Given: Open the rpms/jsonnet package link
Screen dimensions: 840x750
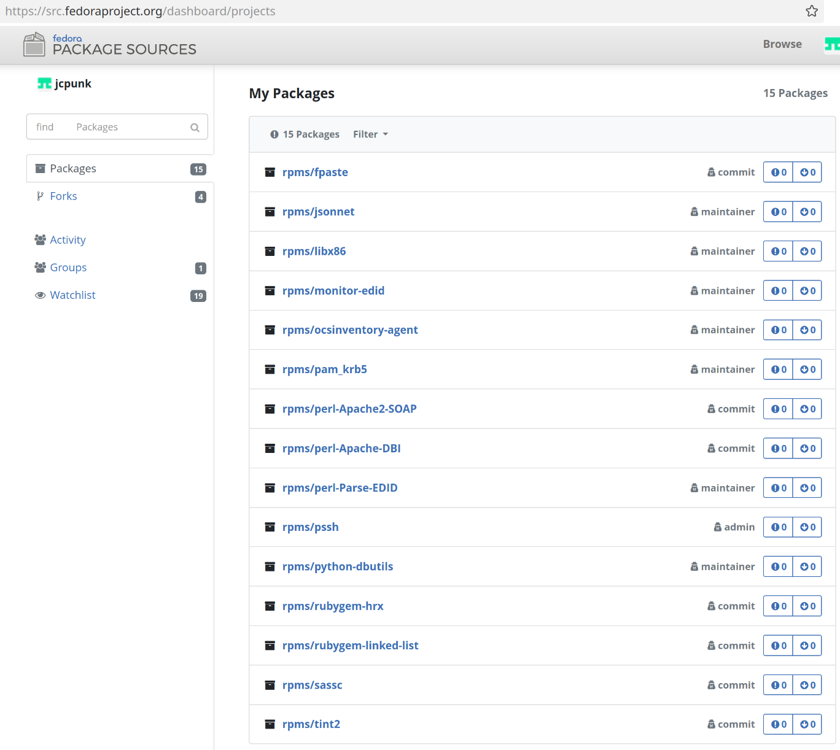Looking at the screenshot, I should (318, 212).
